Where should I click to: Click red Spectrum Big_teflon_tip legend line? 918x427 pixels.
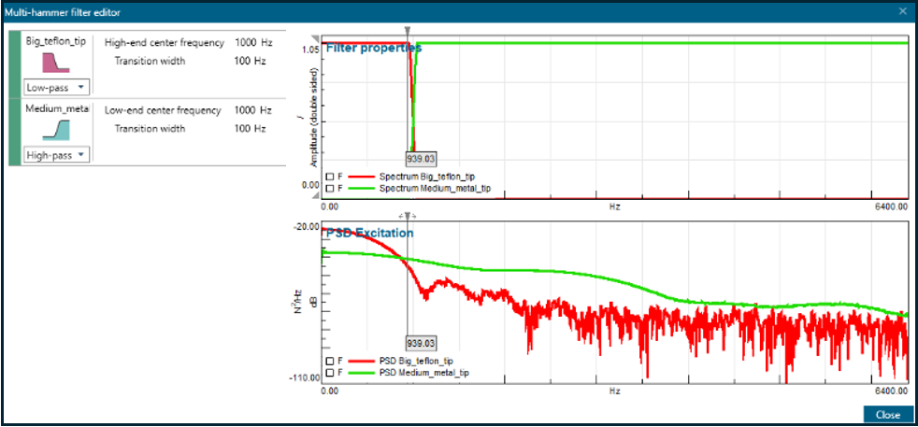[x=360, y=177]
